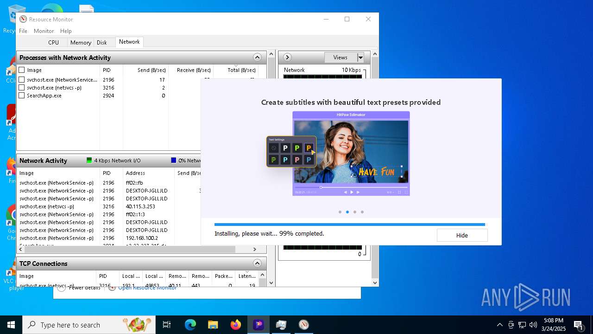Viewport: 593px width, 334px height.
Task: Open the Windows Start menu
Action: point(11,325)
